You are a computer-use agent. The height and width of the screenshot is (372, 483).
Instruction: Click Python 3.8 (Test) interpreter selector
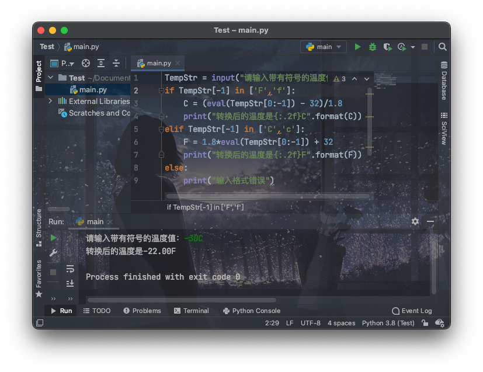388,323
